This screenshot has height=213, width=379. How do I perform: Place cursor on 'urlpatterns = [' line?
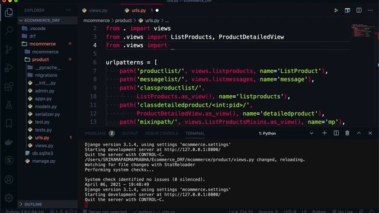(x=131, y=62)
